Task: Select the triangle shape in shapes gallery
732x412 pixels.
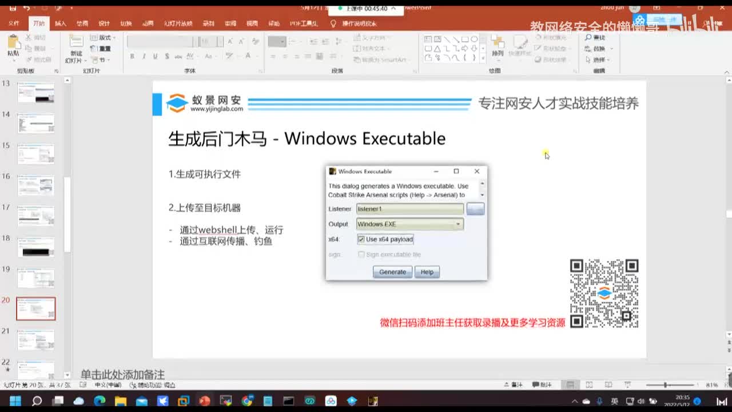Action: [x=437, y=49]
